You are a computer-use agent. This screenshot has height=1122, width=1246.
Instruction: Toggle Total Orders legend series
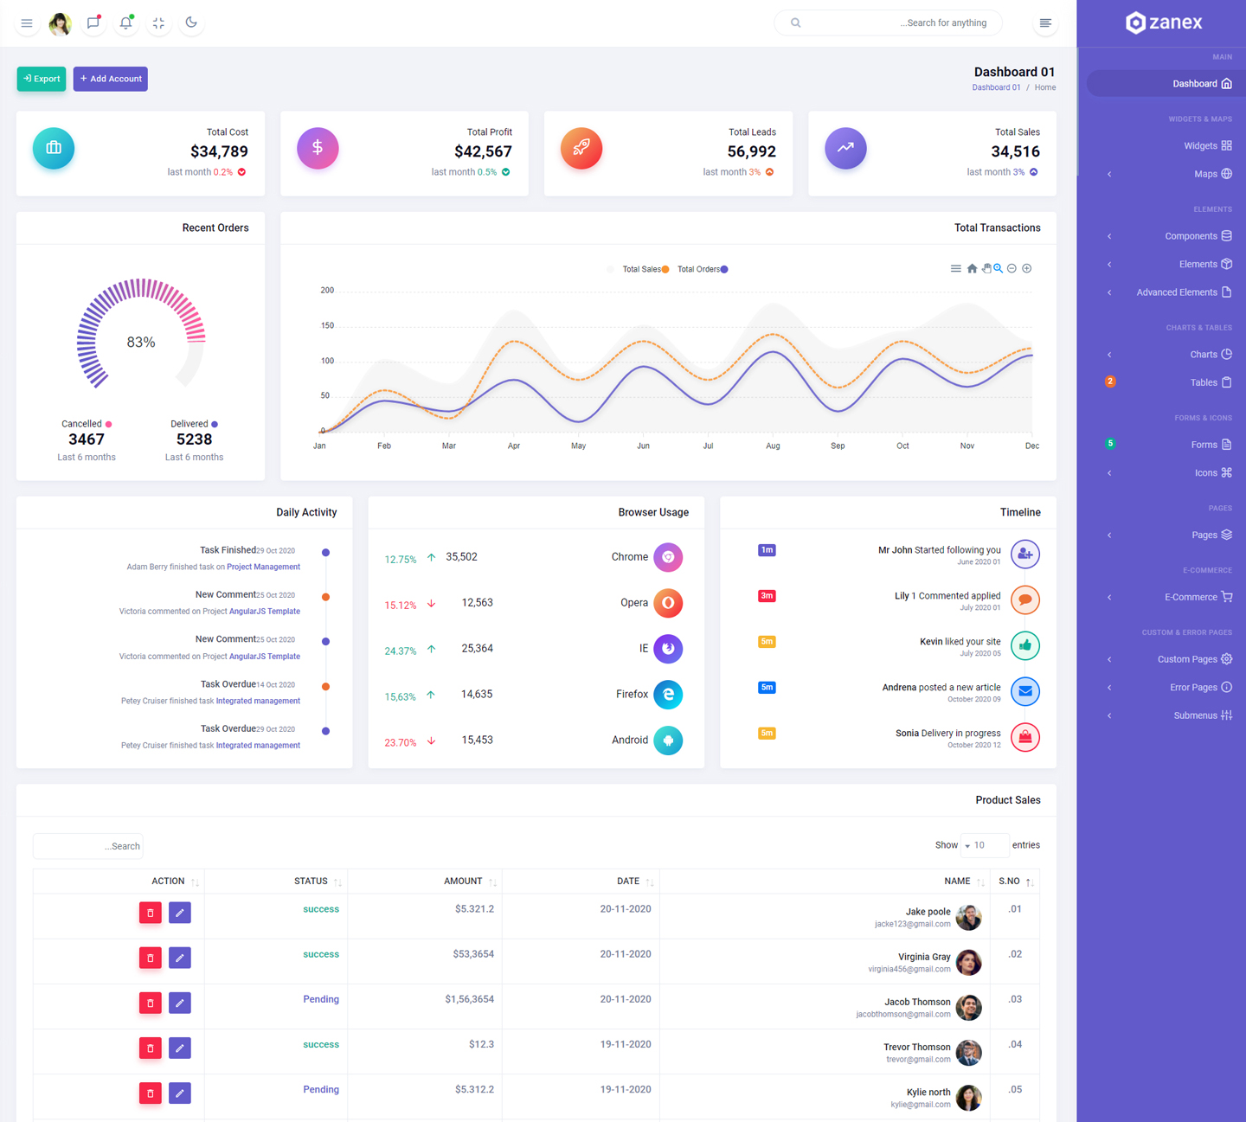(702, 269)
